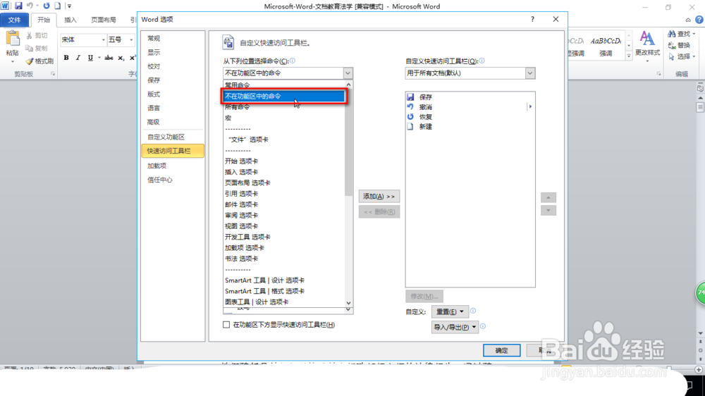Open the Underline style dropdown arrow

click(x=99, y=58)
